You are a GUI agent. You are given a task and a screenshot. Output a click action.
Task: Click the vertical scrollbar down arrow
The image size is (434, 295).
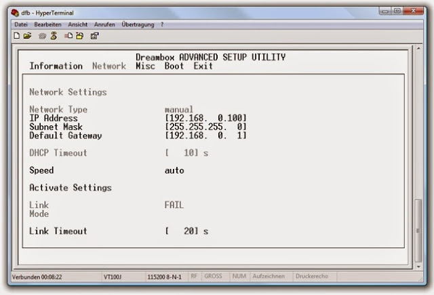418,267
